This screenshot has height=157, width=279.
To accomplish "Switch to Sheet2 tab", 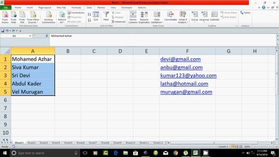I will point(31,143).
